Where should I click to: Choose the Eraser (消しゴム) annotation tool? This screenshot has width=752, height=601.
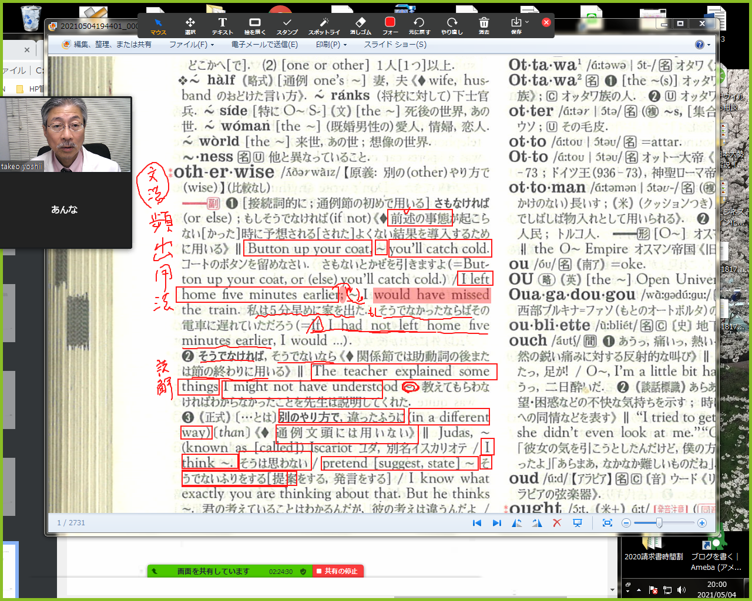pos(361,25)
